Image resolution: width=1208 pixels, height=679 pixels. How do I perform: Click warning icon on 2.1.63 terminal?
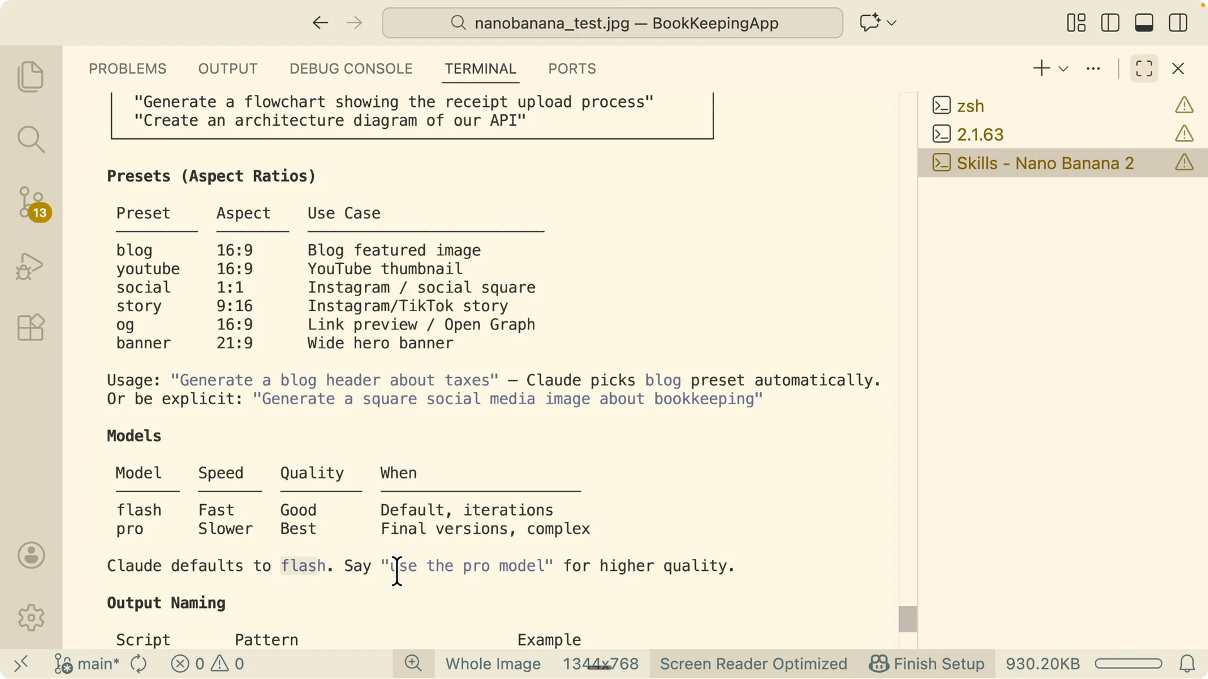1184,134
